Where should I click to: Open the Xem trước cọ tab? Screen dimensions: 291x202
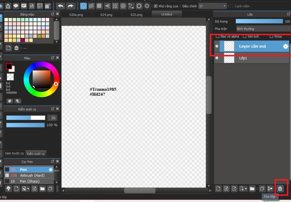click(14, 153)
